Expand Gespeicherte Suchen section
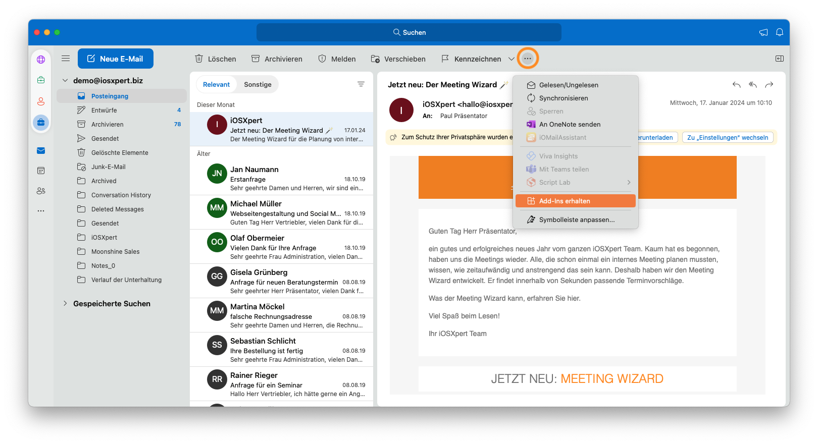 pos(65,303)
